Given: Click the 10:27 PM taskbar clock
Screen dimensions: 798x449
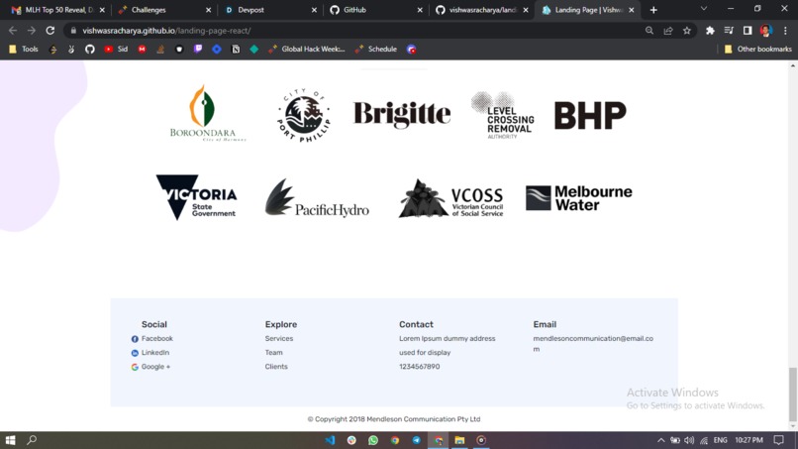Looking at the screenshot, I should [748, 440].
